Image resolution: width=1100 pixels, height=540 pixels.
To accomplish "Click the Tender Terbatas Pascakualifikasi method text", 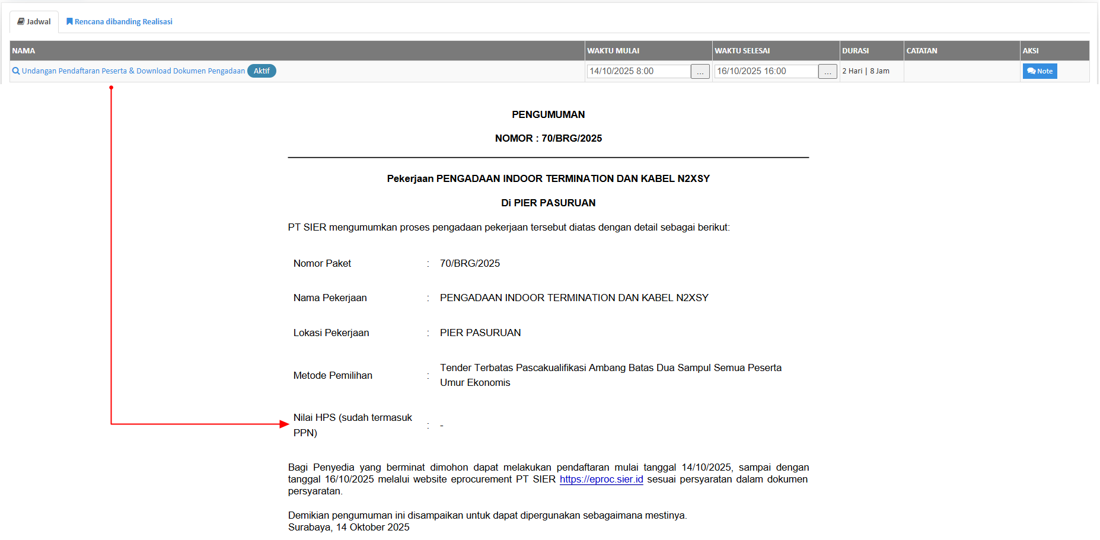I will (x=611, y=375).
